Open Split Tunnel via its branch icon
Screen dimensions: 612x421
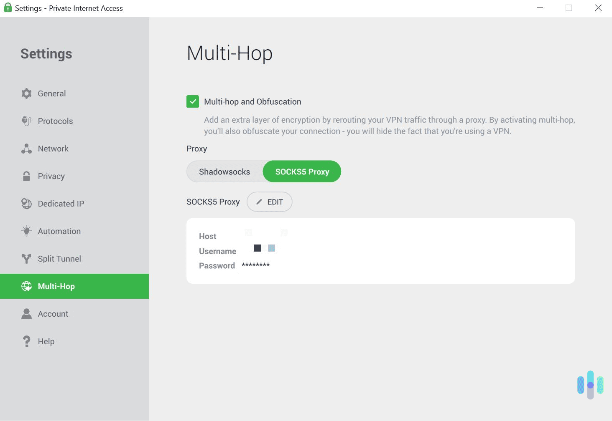point(26,259)
